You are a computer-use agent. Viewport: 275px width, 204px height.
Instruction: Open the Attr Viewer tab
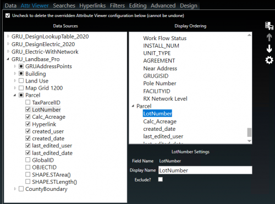coord(35,5)
